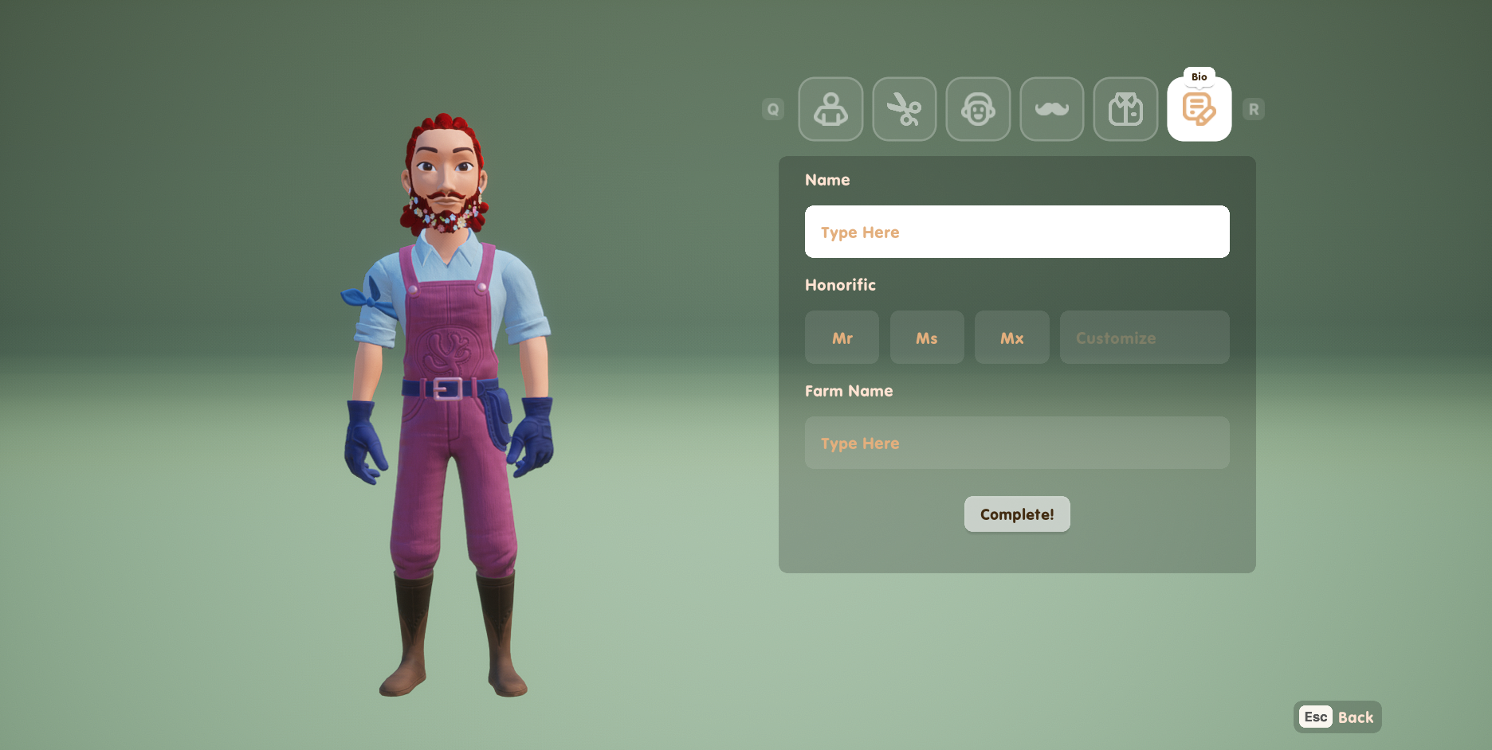The image size is (1492, 750).
Task: Open the Hair tab with scissors icon
Action: [x=904, y=109]
